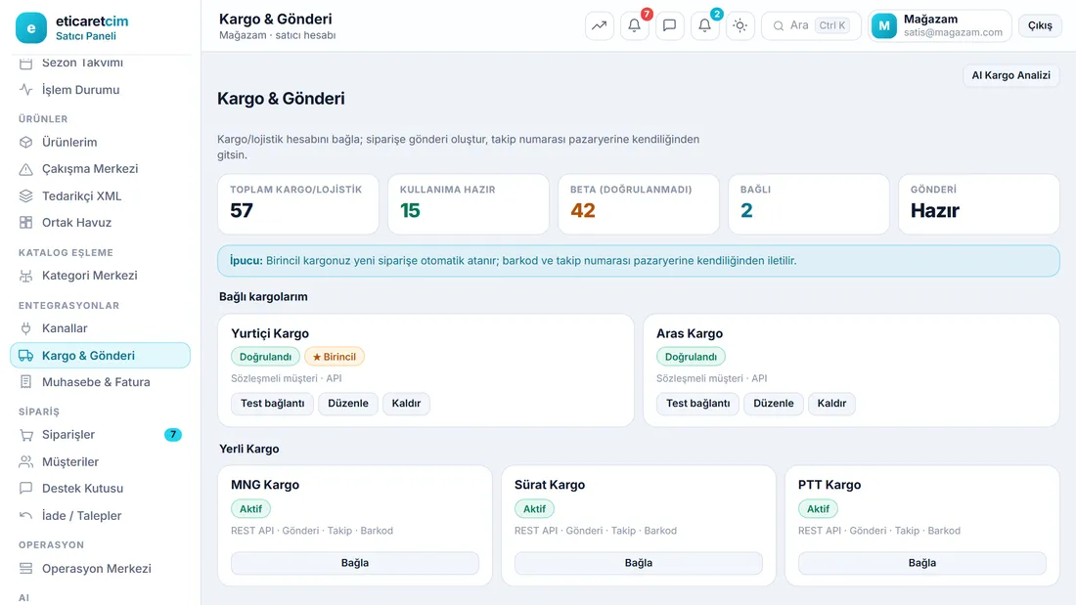Test bağlantı for Yurtiçi Kargo

(273, 404)
